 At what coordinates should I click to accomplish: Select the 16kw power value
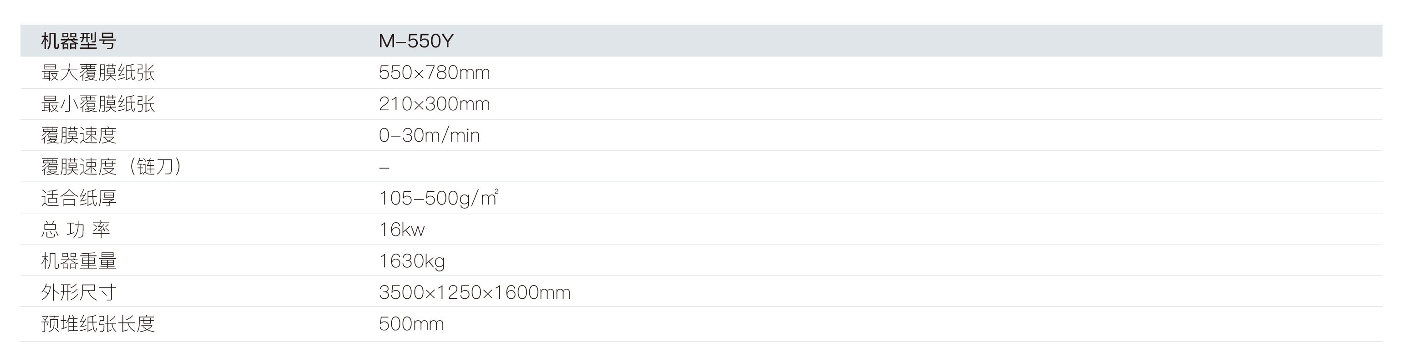click(x=401, y=230)
